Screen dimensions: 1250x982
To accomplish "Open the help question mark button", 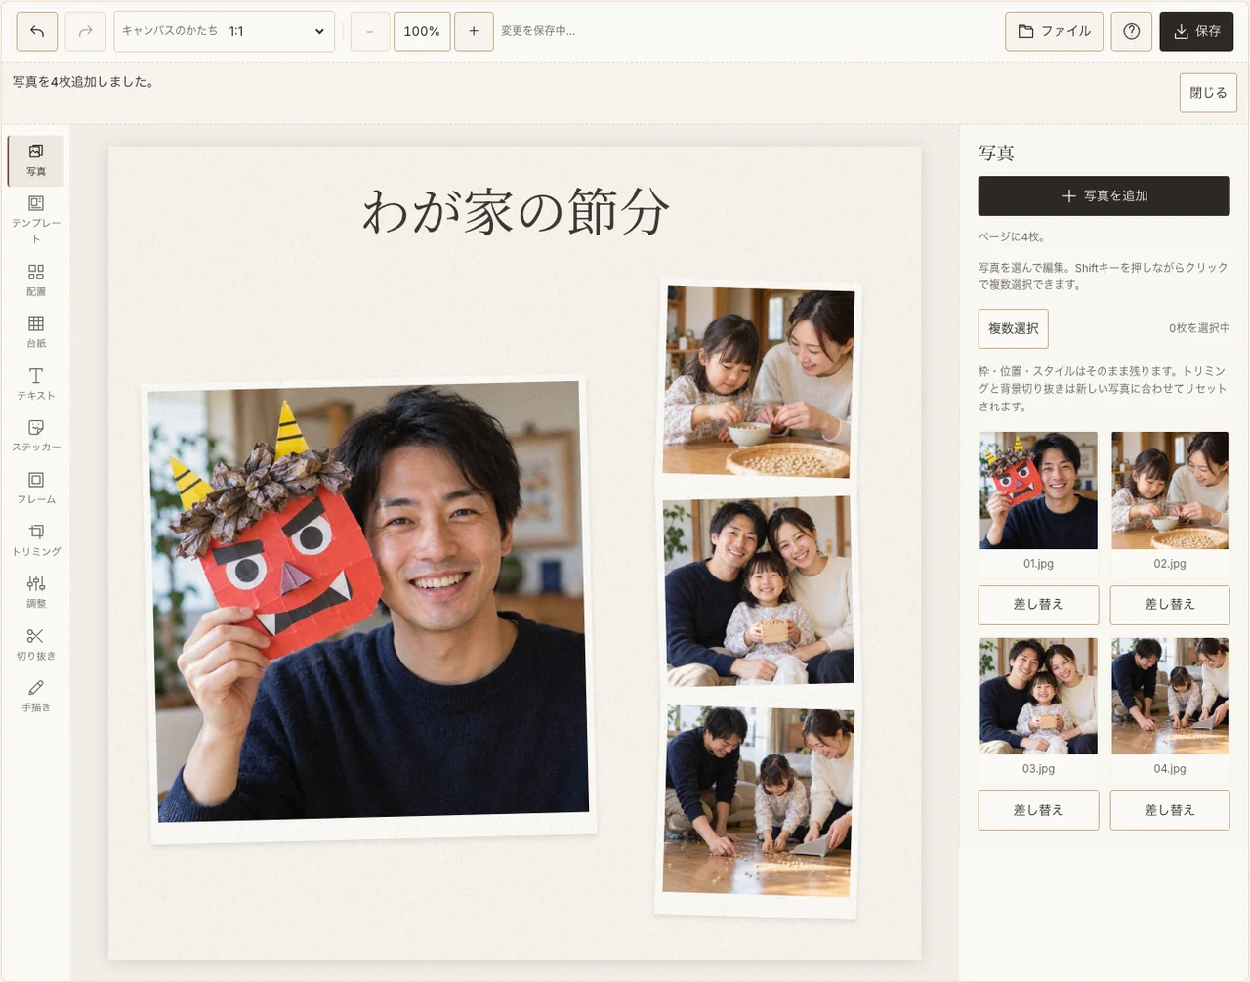I will [x=1132, y=31].
